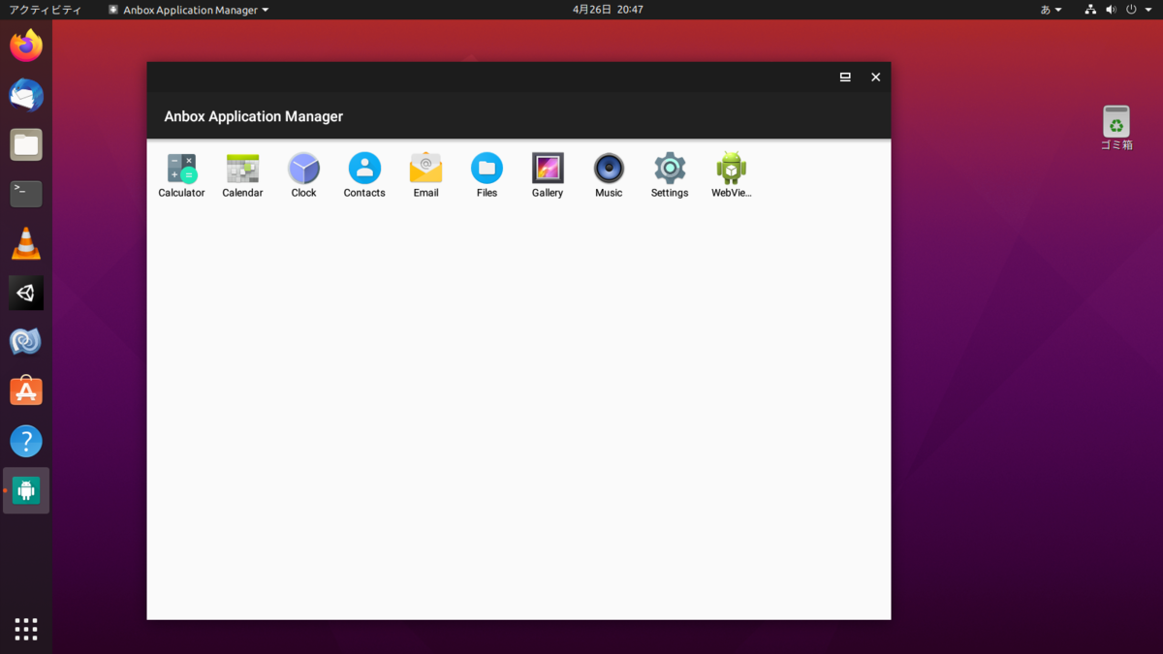Open the Contacts app
Image resolution: width=1163 pixels, height=654 pixels.
364,175
